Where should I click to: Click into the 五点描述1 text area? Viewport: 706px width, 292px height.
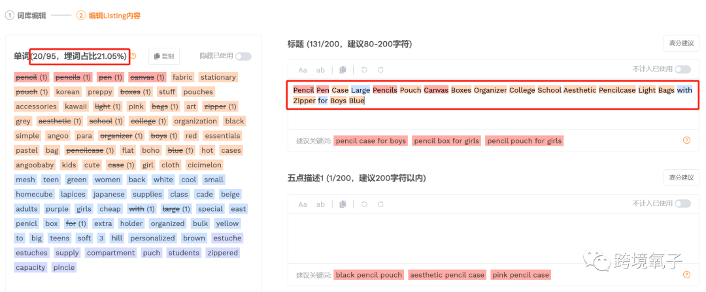coord(494,238)
